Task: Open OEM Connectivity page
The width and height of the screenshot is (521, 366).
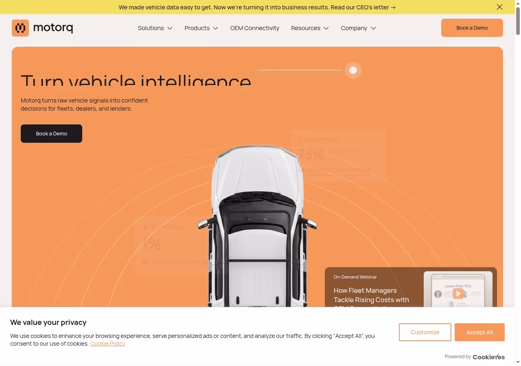Action: pyautogui.click(x=255, y=28)
